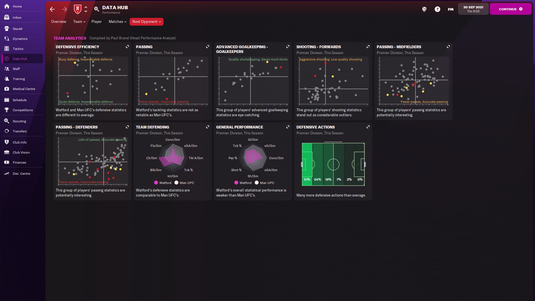Click the CONTINUE button
The width and height of the screenshot is (535, 301).
click(510, 9)
